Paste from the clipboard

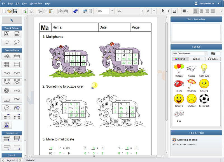(51, 11)
